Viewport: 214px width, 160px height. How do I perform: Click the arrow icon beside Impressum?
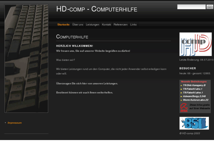[x=5, y=123]
